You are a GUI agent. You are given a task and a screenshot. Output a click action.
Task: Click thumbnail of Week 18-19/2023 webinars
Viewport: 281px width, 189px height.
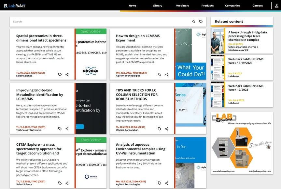(218, 67)
